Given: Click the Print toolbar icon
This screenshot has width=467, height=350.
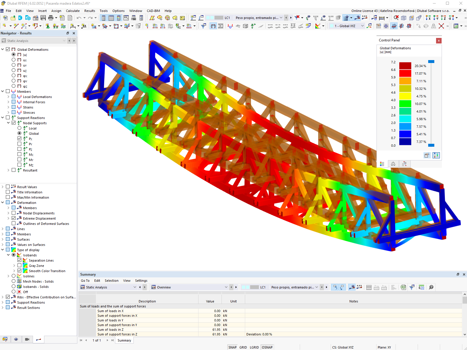Looking at the screenshot, I should 51,18.
